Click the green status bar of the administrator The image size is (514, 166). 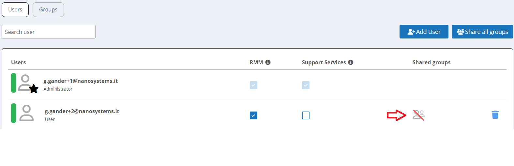13,83
